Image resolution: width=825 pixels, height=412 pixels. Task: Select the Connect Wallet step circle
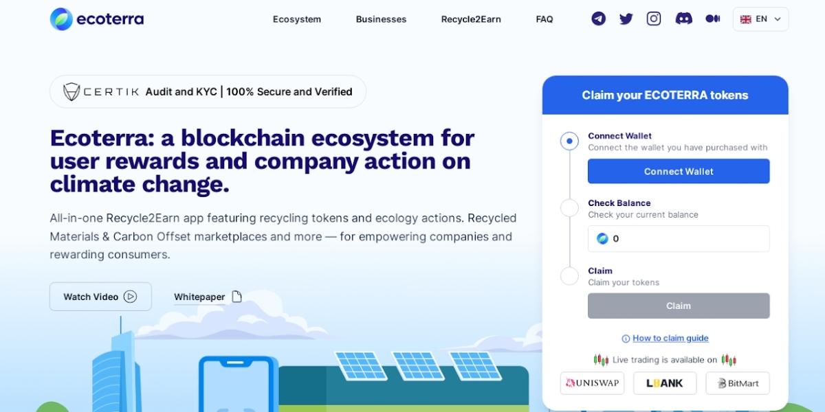point(569,141)
